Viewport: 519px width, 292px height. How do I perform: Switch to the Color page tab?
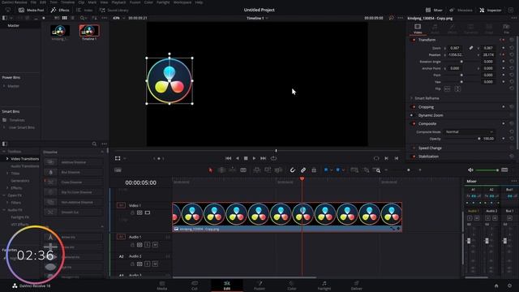tap(292, 286)
